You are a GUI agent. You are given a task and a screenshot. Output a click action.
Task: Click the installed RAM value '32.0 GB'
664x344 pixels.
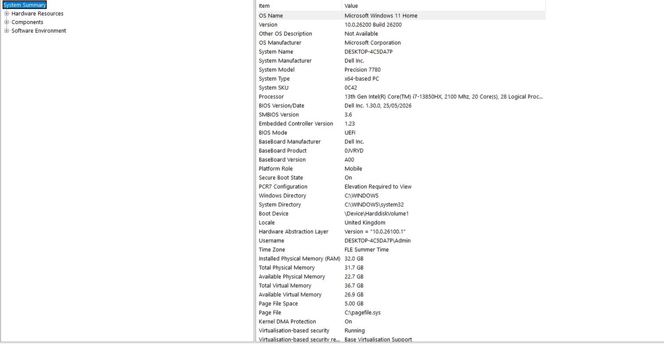tap(354, 258)
